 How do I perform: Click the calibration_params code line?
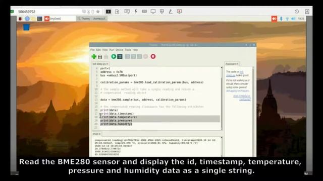tap(152, 82)
